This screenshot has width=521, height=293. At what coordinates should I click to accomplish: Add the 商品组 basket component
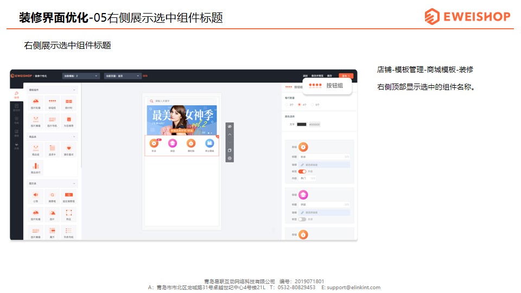point(36,150)
